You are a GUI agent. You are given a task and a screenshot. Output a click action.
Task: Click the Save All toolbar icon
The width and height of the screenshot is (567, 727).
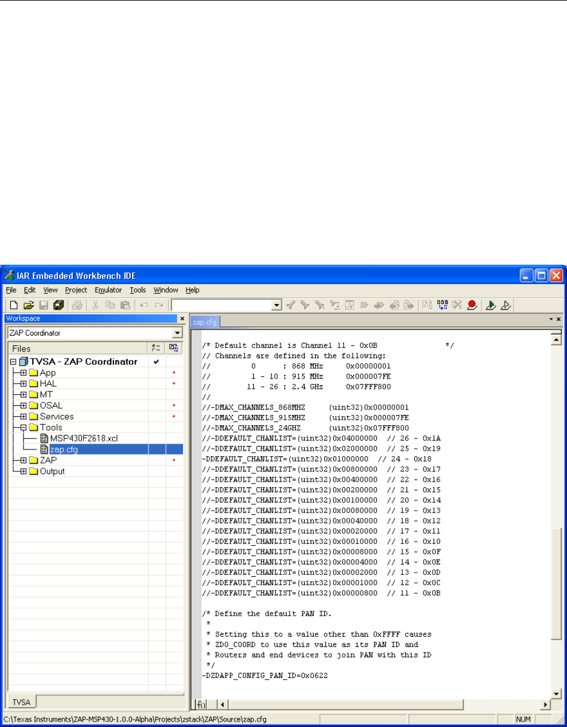pyautogui.click(x=58, y=305)
